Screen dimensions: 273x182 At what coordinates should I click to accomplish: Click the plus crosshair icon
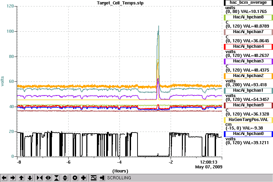pyautogui.click(x=84, y=178)
